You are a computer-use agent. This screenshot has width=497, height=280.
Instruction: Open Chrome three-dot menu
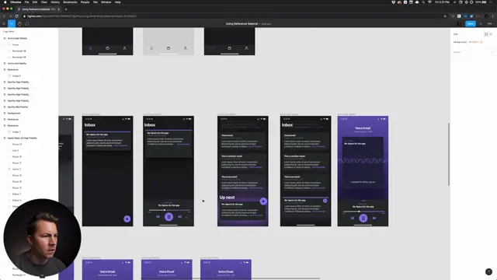(493, 16)
